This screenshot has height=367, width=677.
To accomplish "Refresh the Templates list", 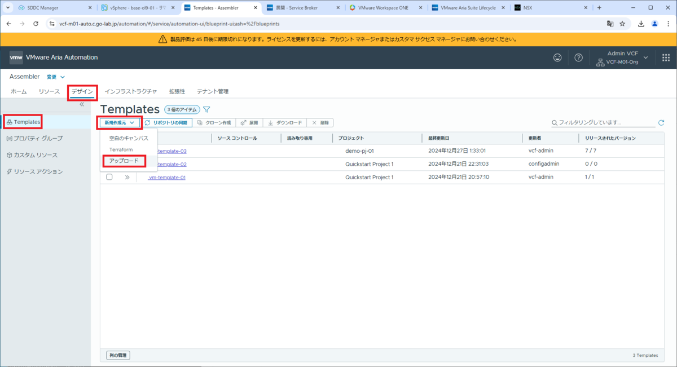I will tap(661, 122).
